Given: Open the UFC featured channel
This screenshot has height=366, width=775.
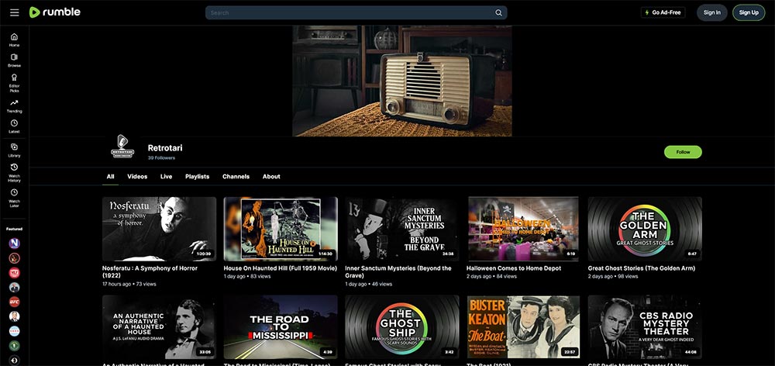Looking at the screenshot, I should point(14,302).
